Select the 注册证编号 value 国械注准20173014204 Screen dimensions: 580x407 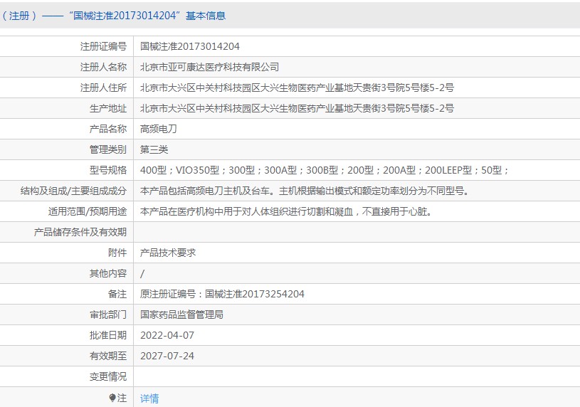[x=190, y=46]
